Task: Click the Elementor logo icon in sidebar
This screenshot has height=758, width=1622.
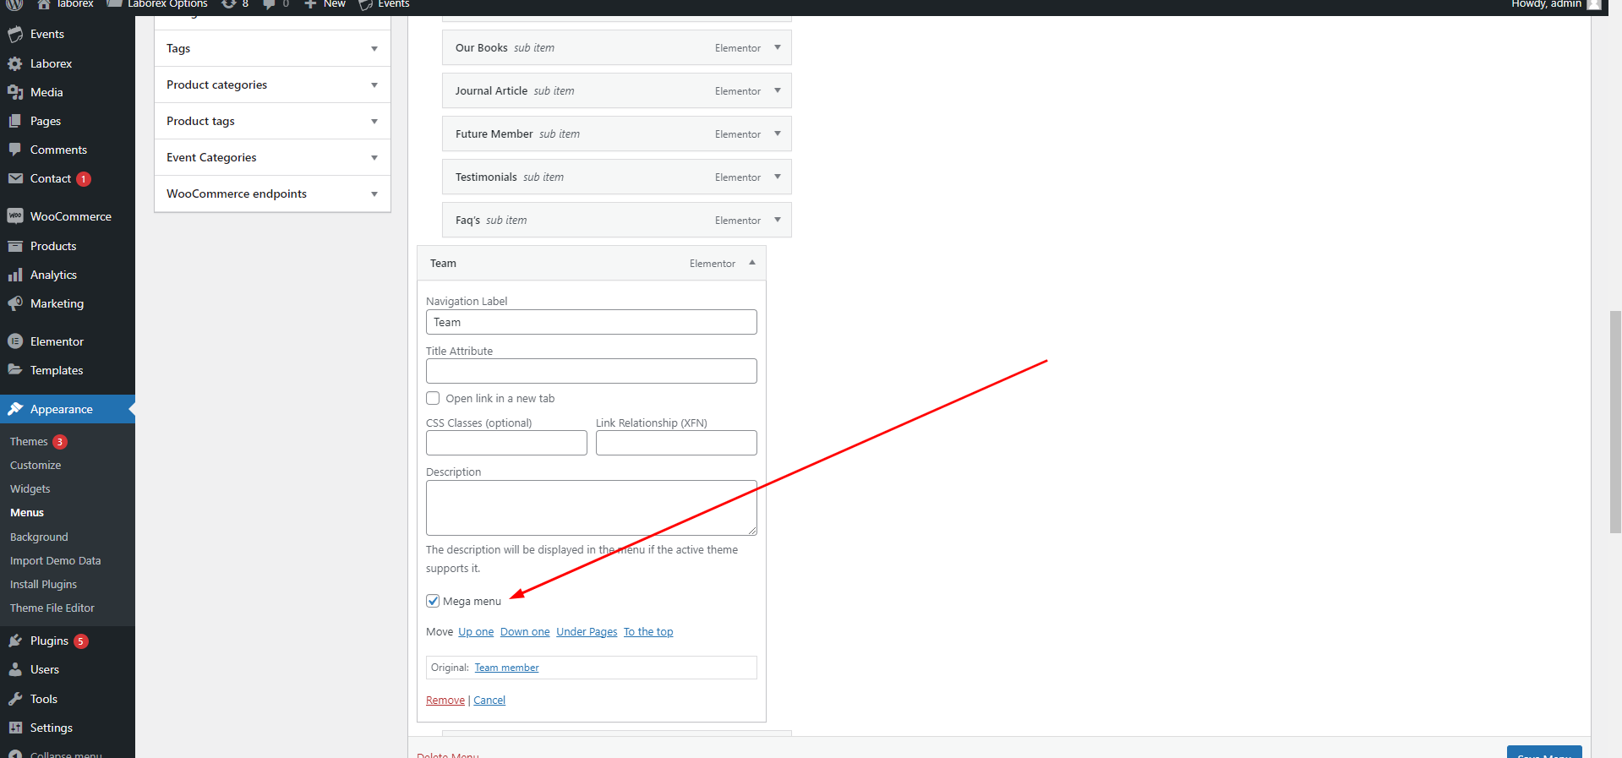Action: coord(15,341)
